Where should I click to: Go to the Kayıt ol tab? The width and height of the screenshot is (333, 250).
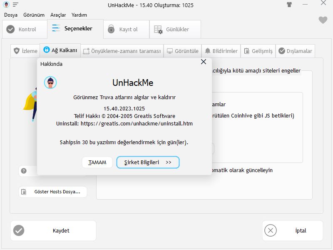127,29
